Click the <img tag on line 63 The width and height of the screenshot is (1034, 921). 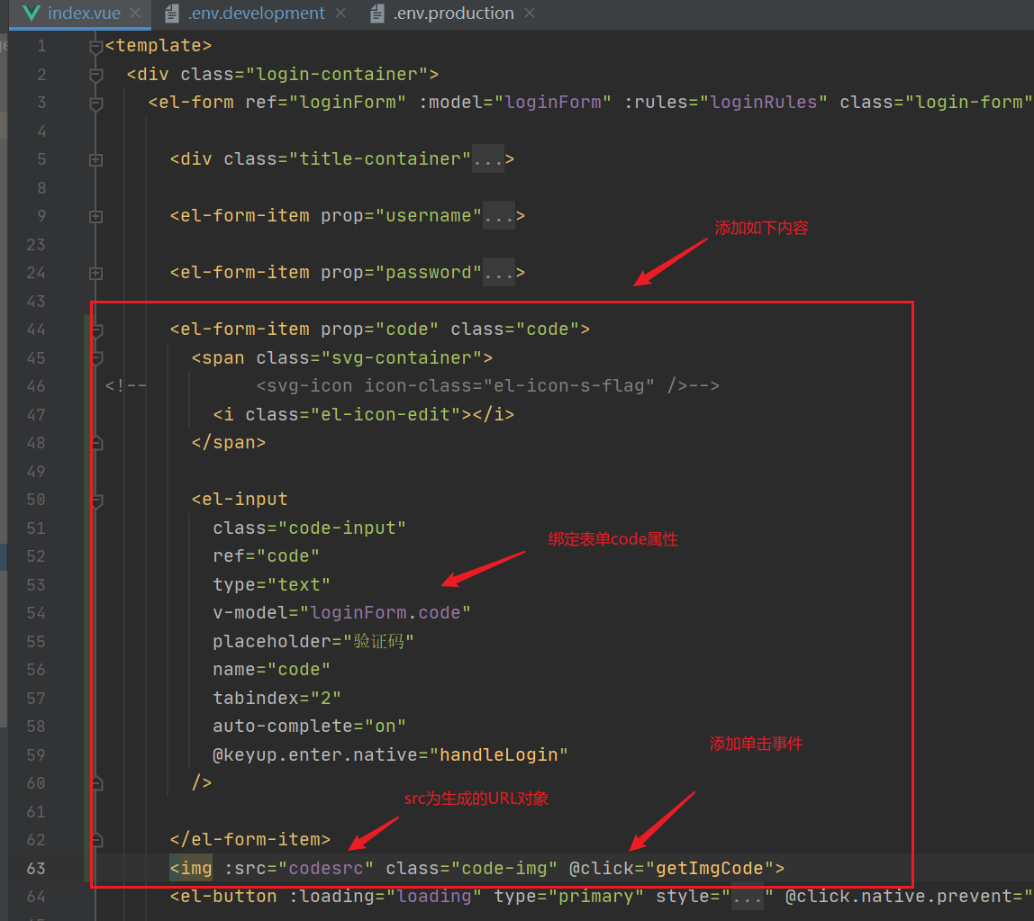[x=191, y=868]
